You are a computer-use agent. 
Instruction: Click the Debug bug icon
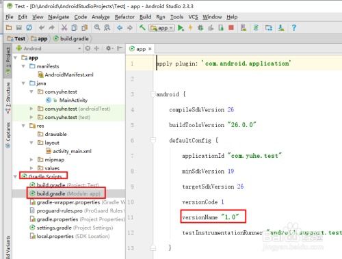point(200,28)
